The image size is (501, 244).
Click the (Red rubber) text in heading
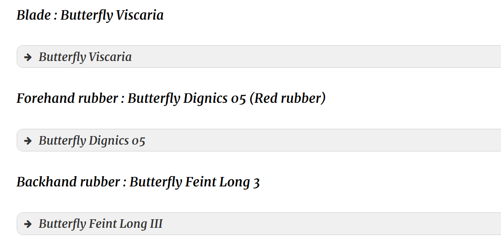point(288,99)
